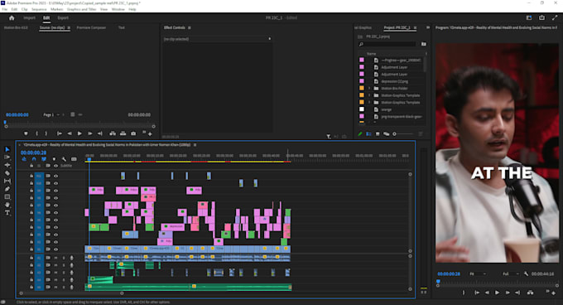Switch to the Premiere Composer tab
The width and height of the screenshot is (563, 305).
tap(91, 27)
